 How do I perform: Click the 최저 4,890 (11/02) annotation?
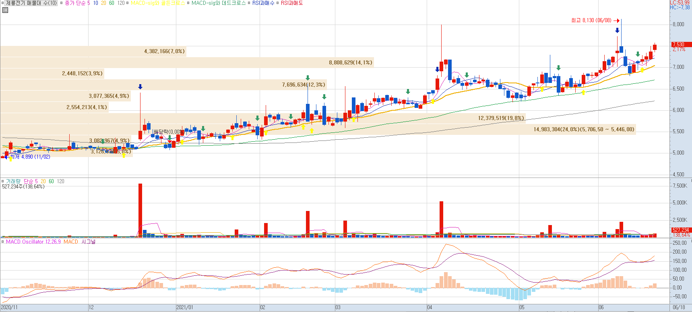point(30,157)
